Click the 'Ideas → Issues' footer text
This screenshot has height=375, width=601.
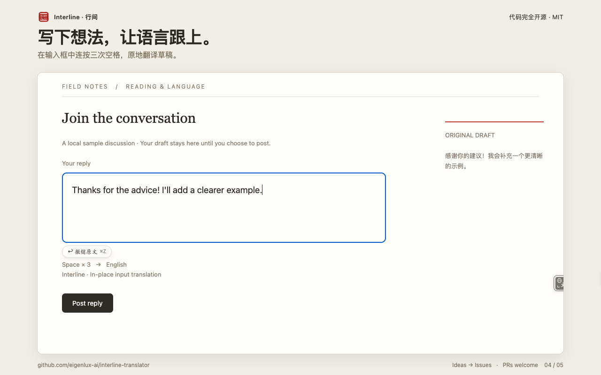coord(472,365)
